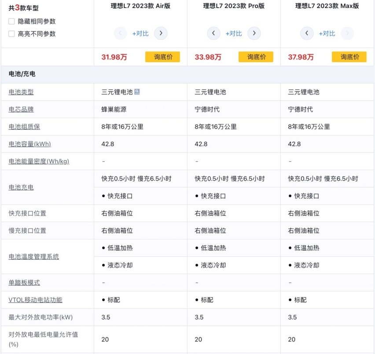Click previous arrow under Pro版 column

click(213, 33)
